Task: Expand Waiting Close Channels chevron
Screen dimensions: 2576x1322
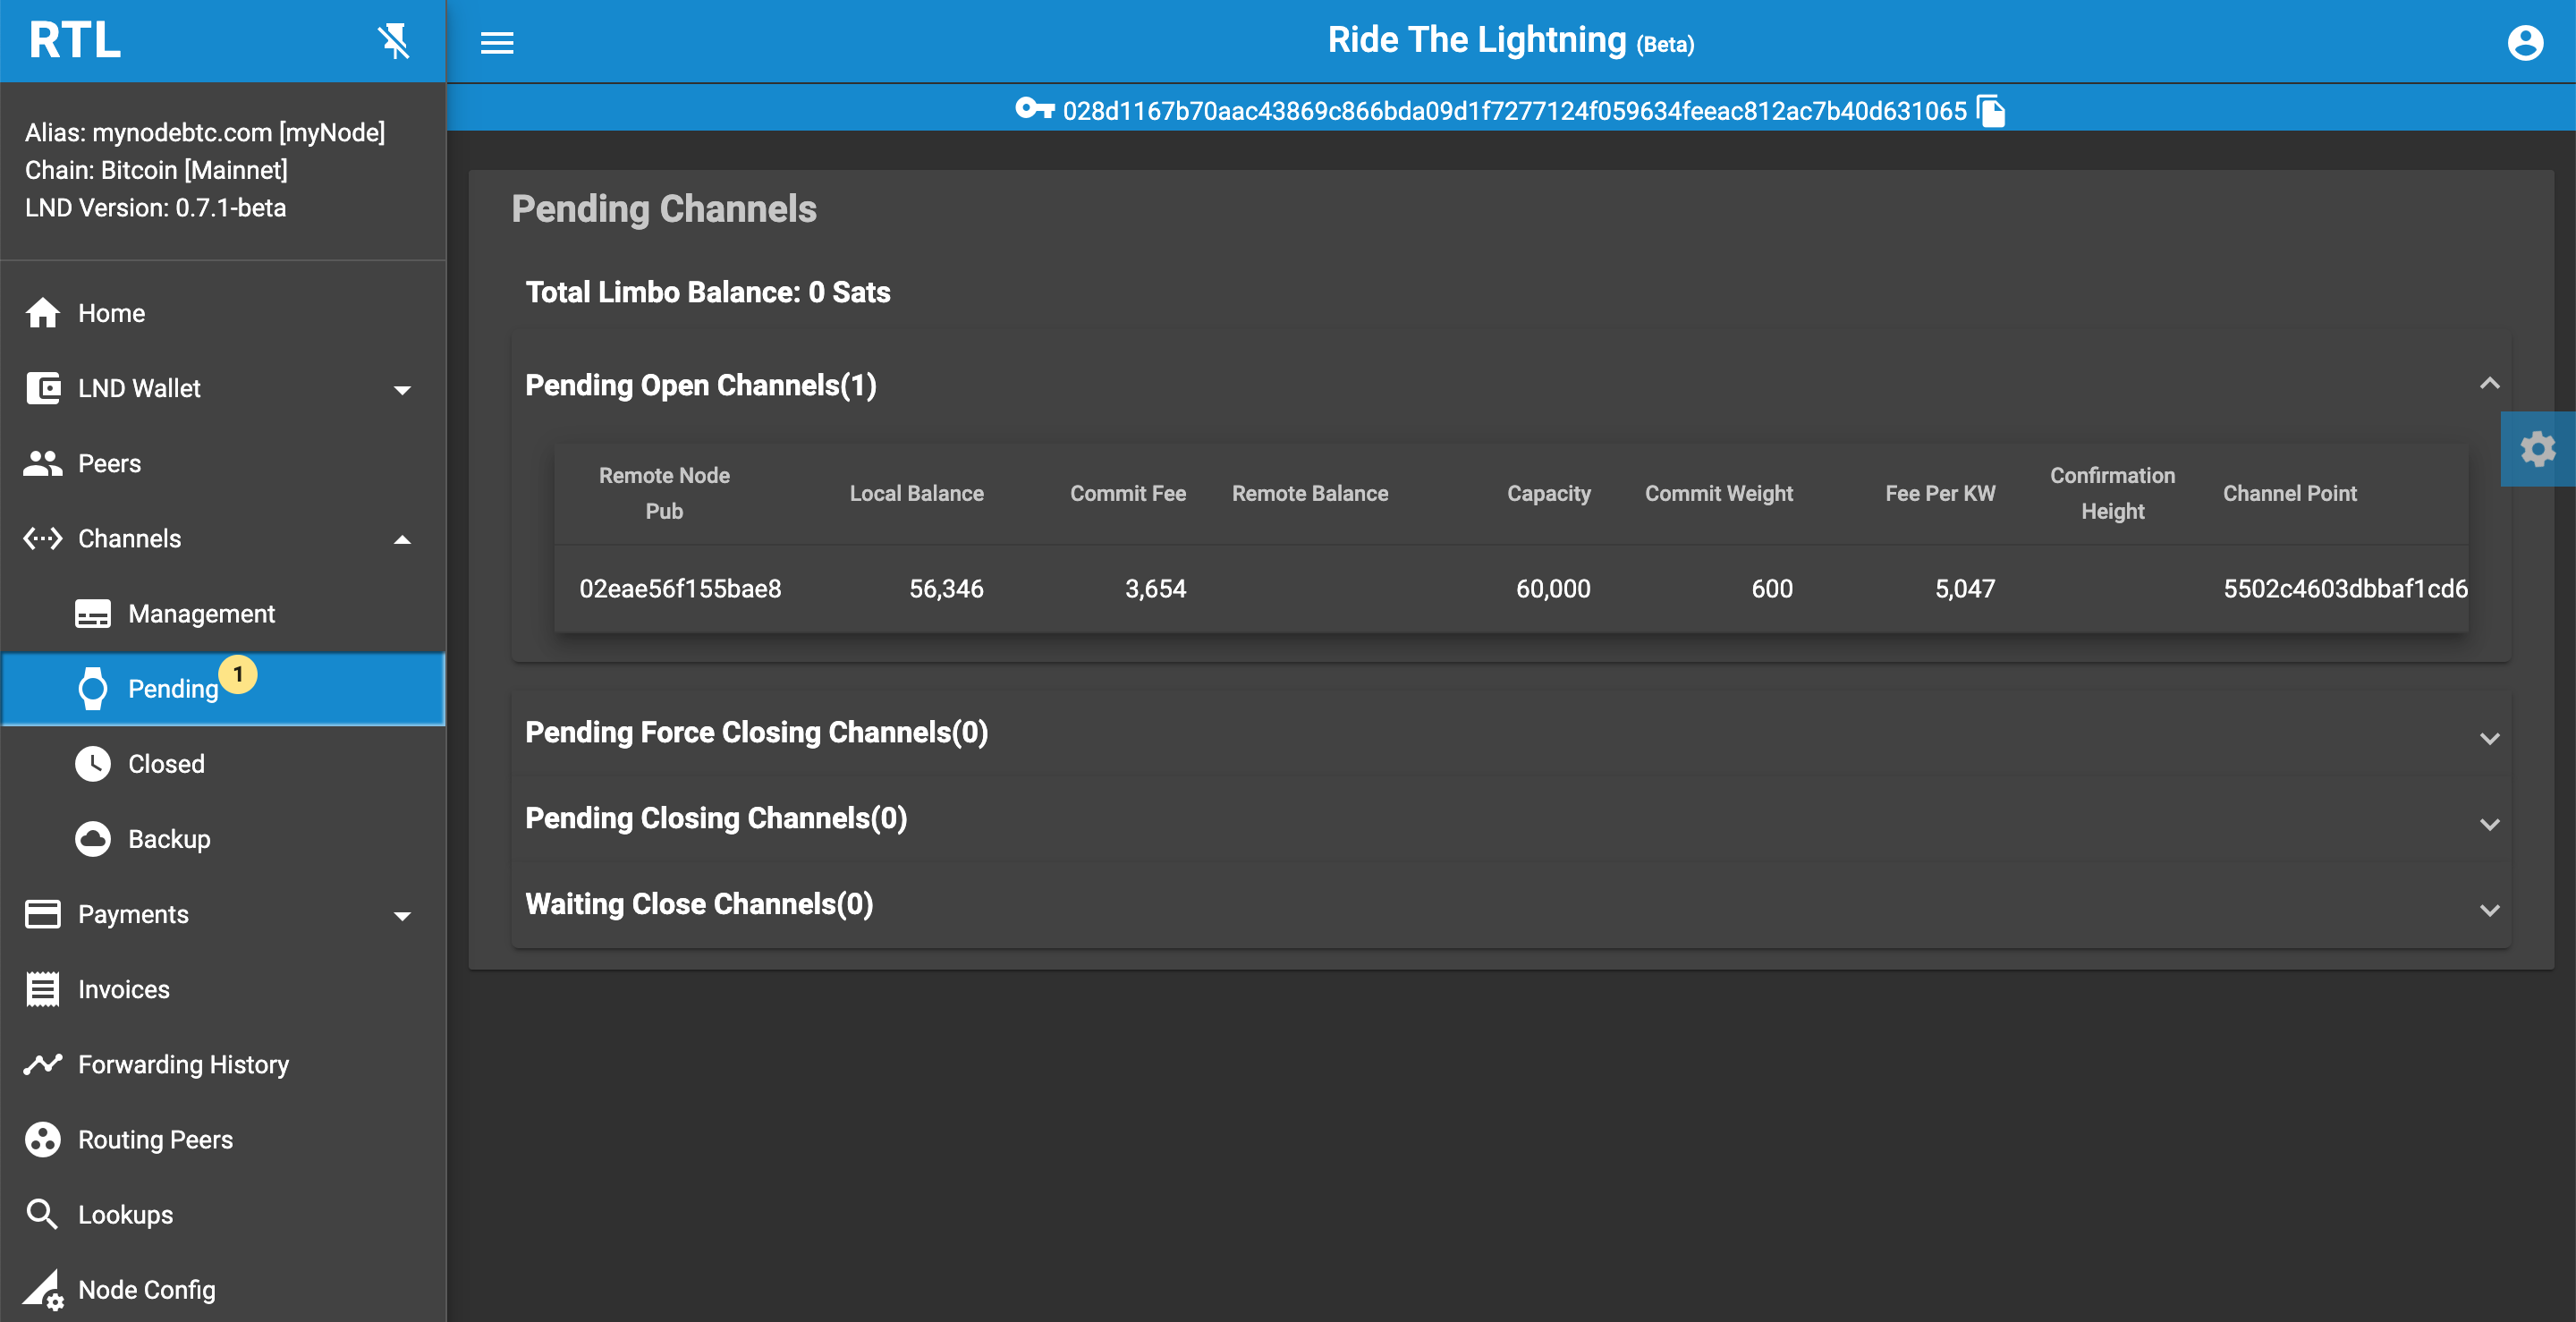Action: tap(2489, 910)
